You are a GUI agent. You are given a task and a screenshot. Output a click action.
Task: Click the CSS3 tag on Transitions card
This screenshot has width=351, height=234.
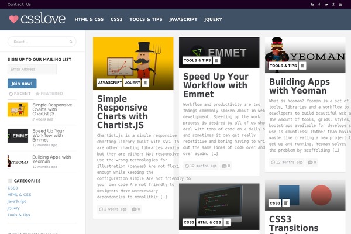tap(275, 203)
